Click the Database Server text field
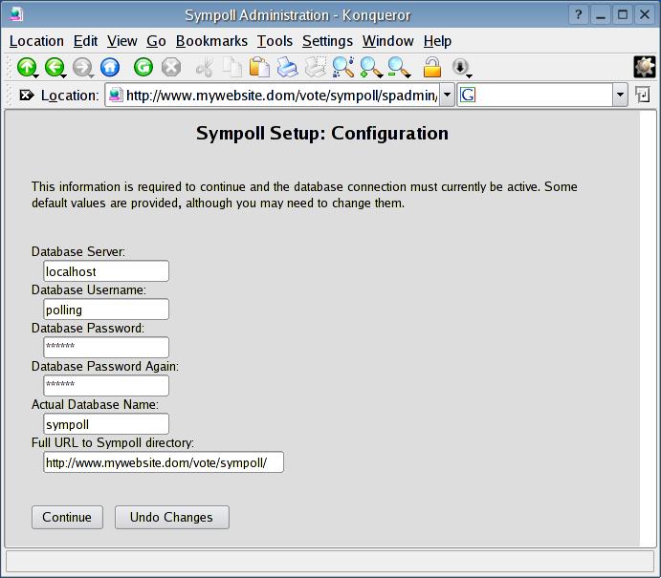 [106, 271]
